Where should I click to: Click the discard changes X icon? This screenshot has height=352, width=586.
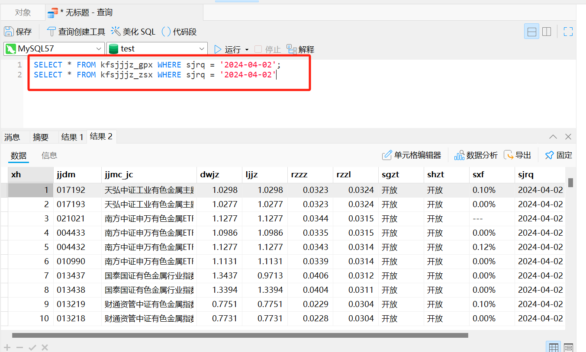tap(45, 347)
